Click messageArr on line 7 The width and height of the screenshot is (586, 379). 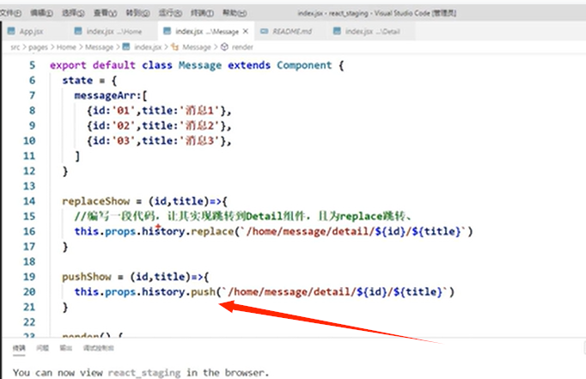106,95
